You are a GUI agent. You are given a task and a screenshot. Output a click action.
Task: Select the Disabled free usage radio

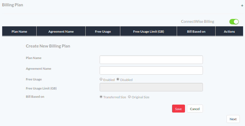118,79
